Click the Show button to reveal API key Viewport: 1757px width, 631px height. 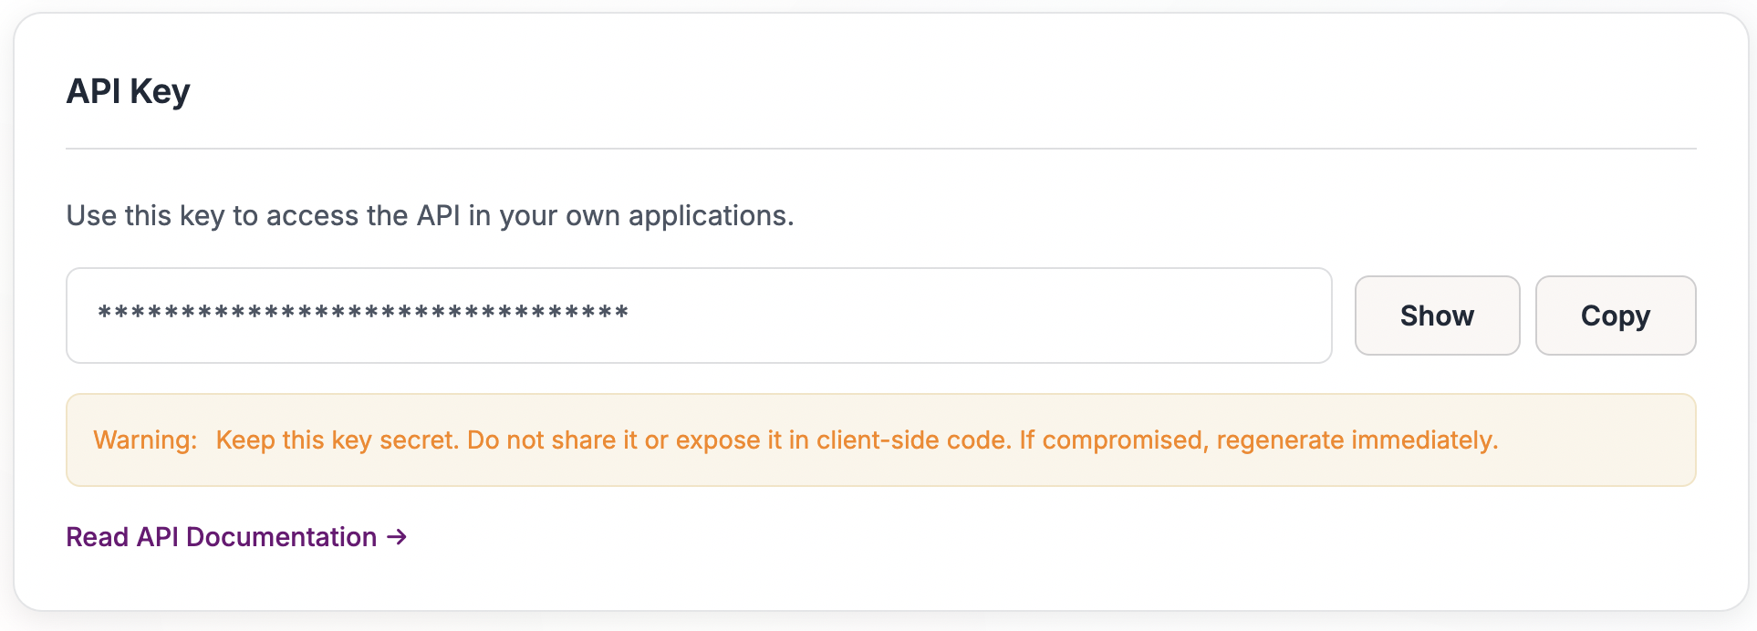click(1437, 315)
